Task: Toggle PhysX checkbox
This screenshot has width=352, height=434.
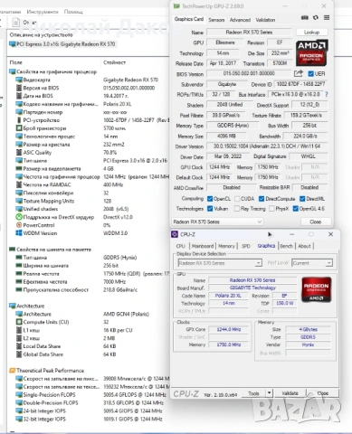Action: [x=271, y=209]
